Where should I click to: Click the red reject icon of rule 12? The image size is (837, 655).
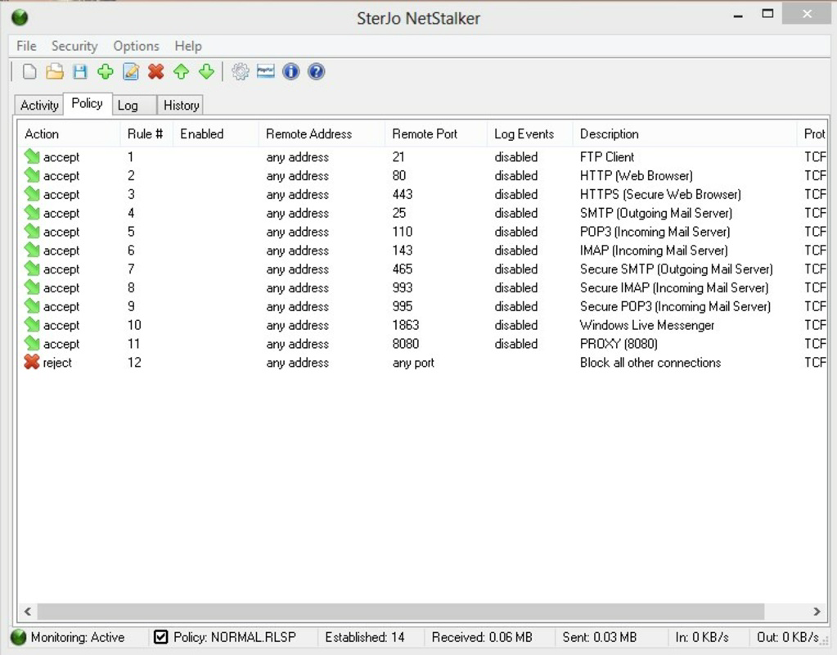pos(32,362)
